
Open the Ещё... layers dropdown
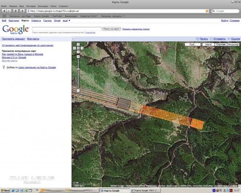[x=194, y=44]
